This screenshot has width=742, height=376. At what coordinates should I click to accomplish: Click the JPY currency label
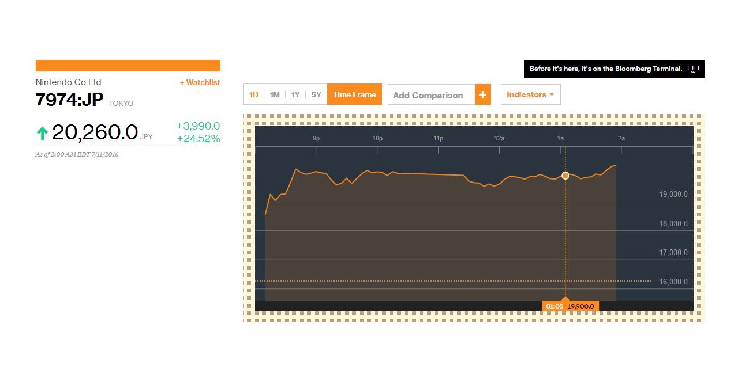tap(146, 137)
